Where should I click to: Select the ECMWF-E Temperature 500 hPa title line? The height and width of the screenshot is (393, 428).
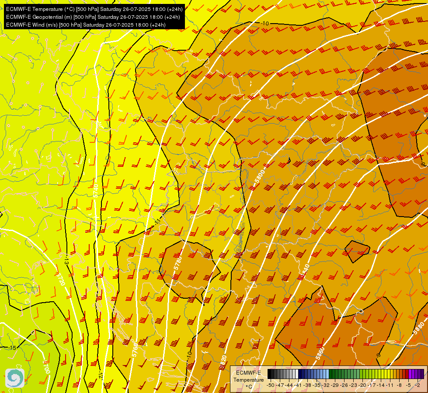(x=94, y=9)
